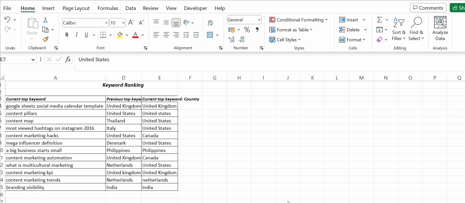Switch to the Data tab
Screen dimensions: 465x203
[x=131, y=8]
